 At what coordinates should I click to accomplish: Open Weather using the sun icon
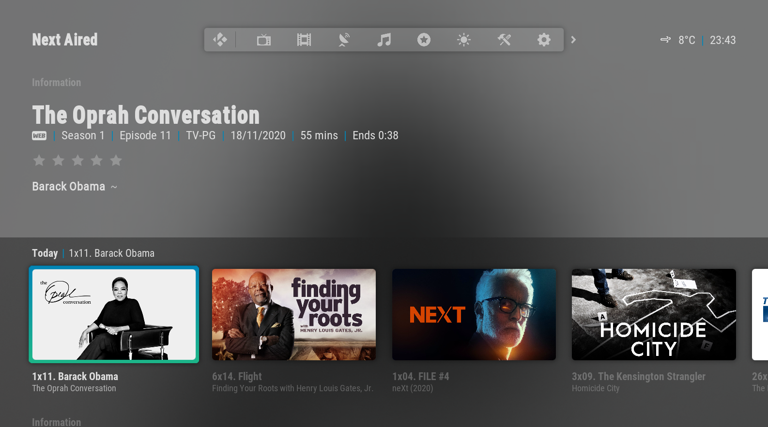coord(464,40)
